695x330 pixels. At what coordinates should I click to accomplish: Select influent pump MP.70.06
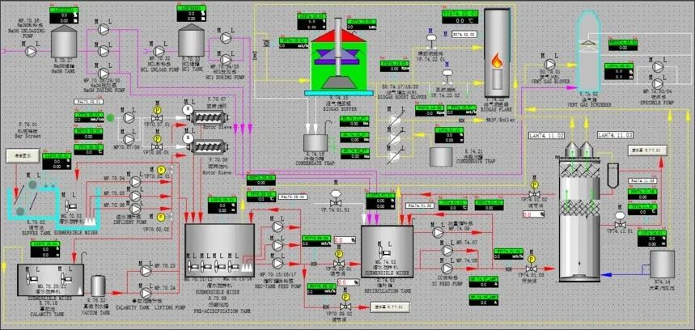tap(135, 208)
